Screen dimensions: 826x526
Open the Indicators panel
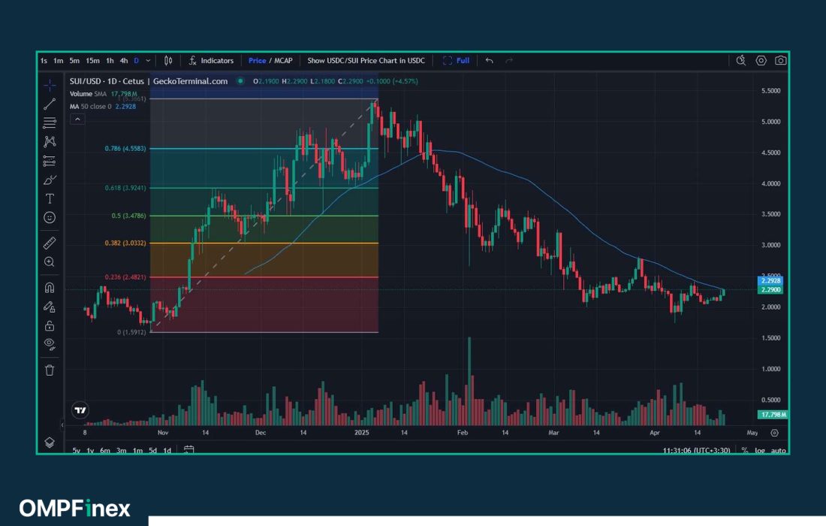(211, 60)
